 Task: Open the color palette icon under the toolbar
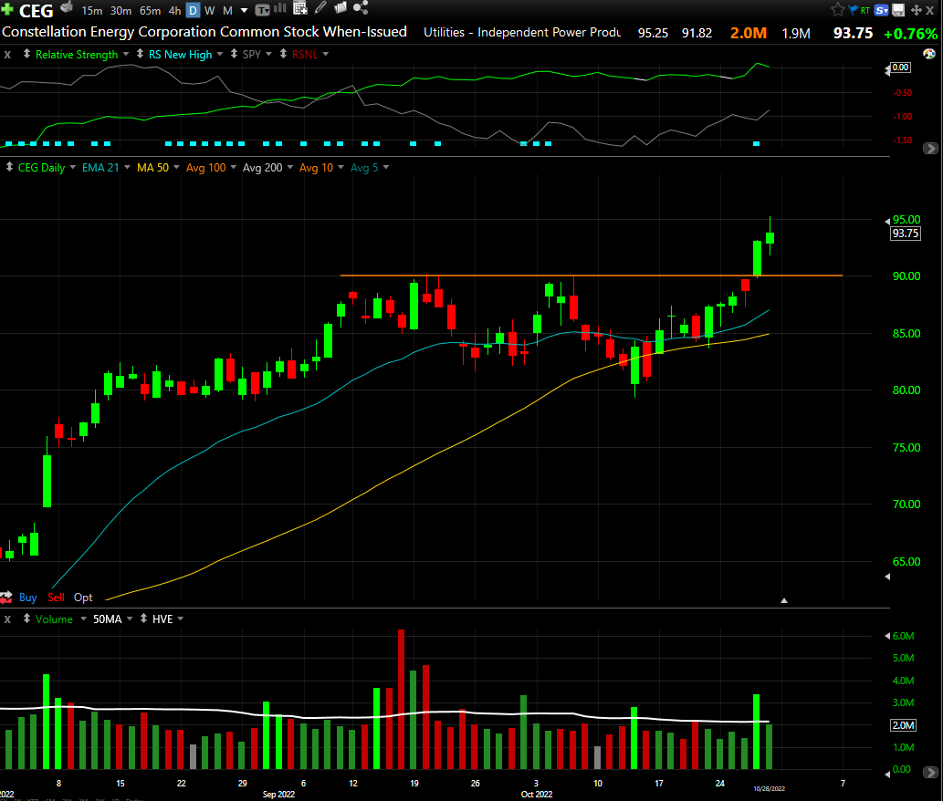[x=929, y=54]
